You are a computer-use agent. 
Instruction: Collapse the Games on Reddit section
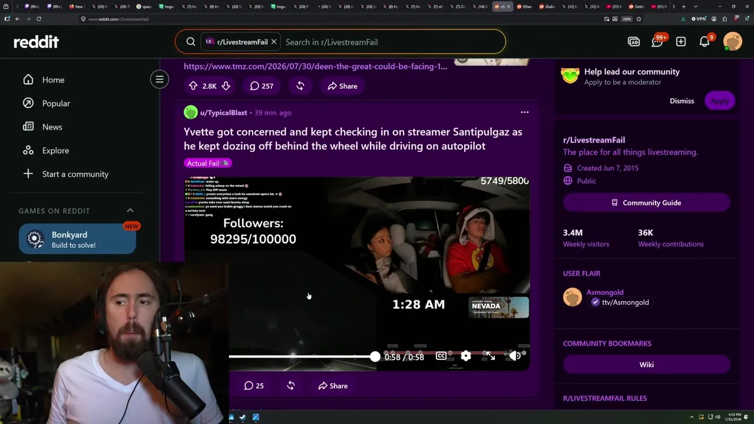(x=130, y=211)
